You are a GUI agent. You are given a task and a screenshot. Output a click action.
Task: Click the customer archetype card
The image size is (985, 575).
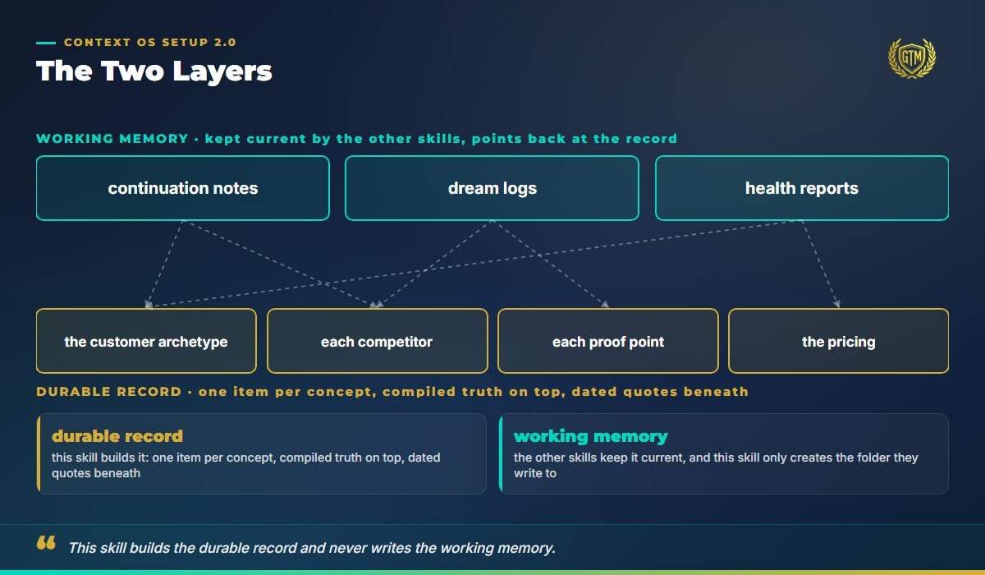pos(146,341)
